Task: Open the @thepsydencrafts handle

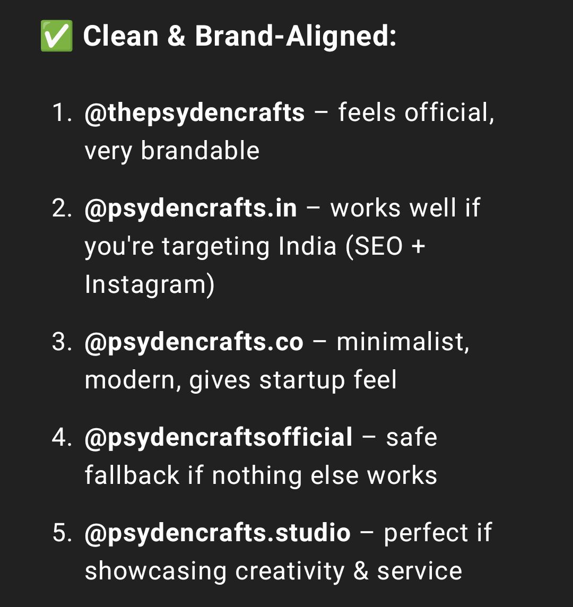Action: [x=195, y=112]
